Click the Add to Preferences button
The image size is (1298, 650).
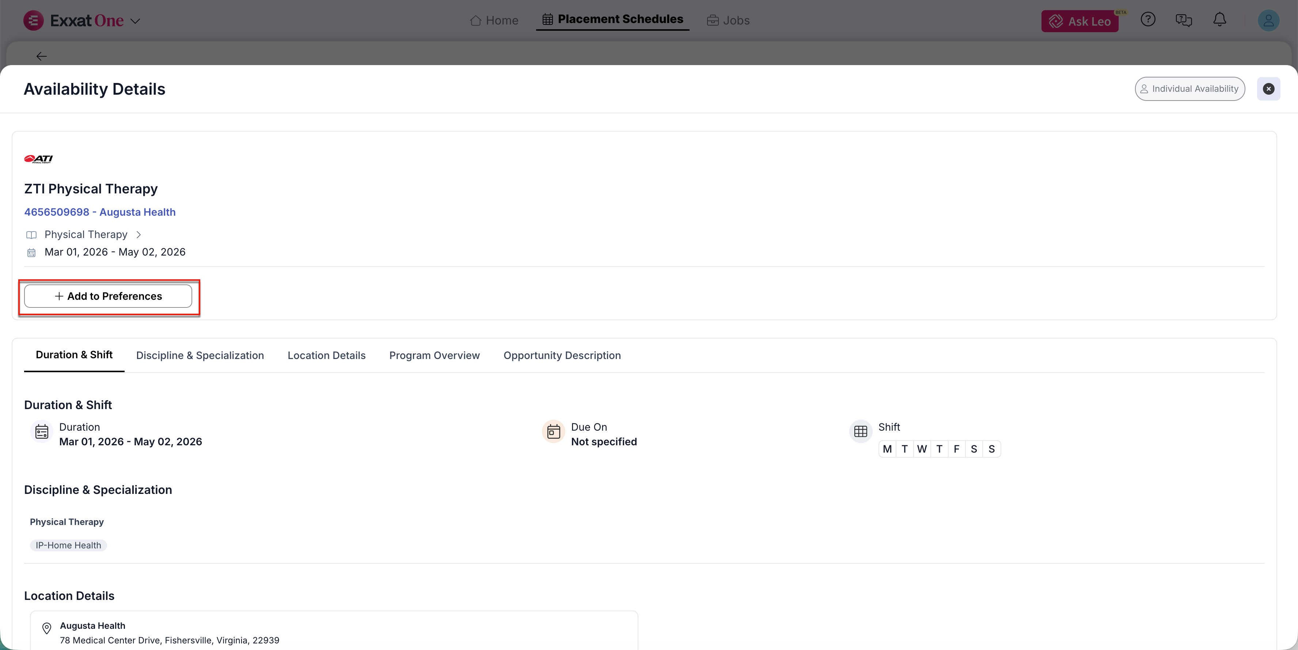tap(108, 296)
